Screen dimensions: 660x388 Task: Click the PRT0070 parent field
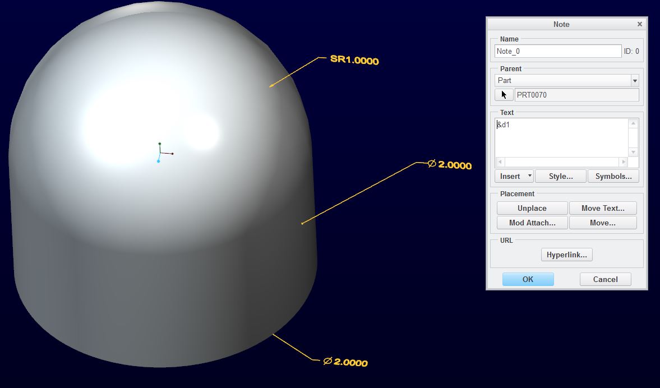click(x=576, y=95)
